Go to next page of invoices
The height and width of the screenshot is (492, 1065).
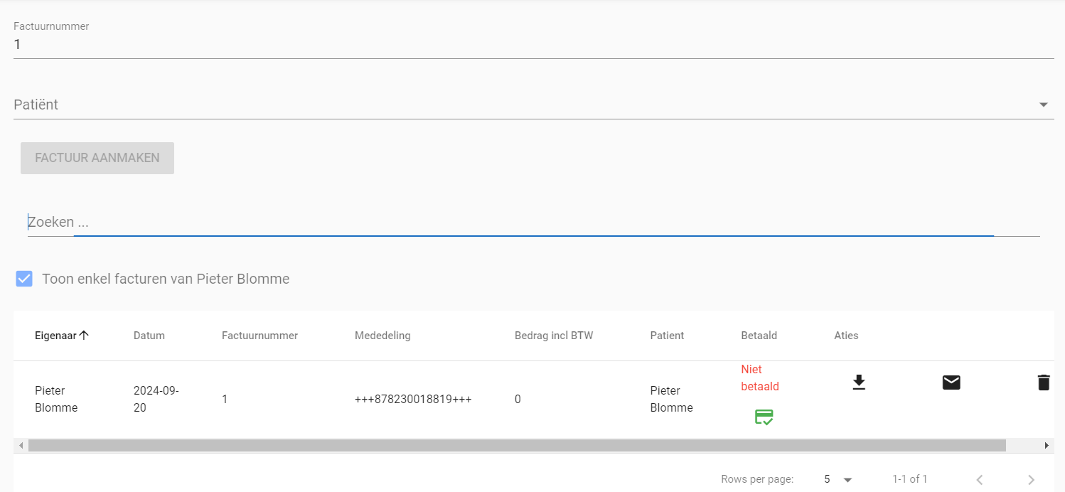(1031, 480)
